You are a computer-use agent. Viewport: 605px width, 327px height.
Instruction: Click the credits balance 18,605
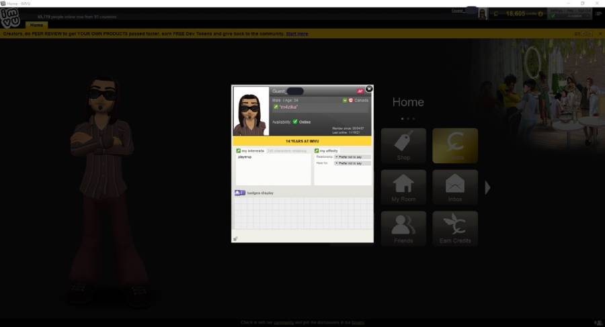coord(516,13)
